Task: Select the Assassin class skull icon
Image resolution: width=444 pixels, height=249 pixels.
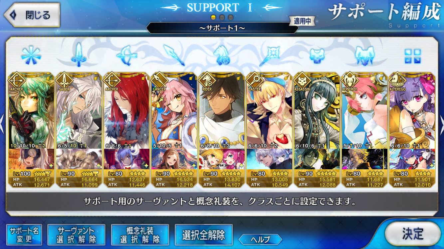Action: point(317,55)
